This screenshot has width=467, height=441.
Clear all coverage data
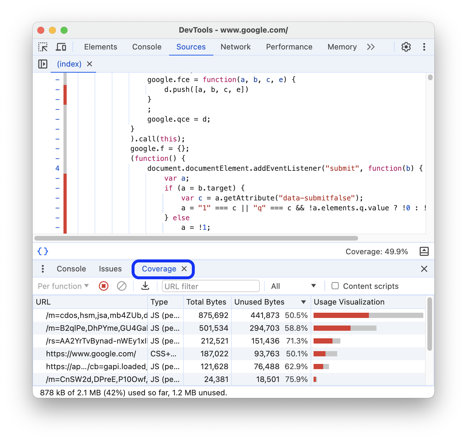(x=122, y=286)
